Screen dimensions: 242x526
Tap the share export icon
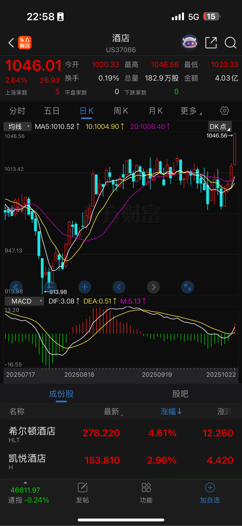click(x=211, y=43)
